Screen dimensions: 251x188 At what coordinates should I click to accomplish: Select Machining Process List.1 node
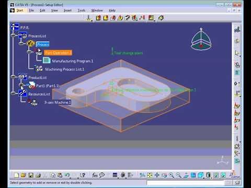coord(64,69)
